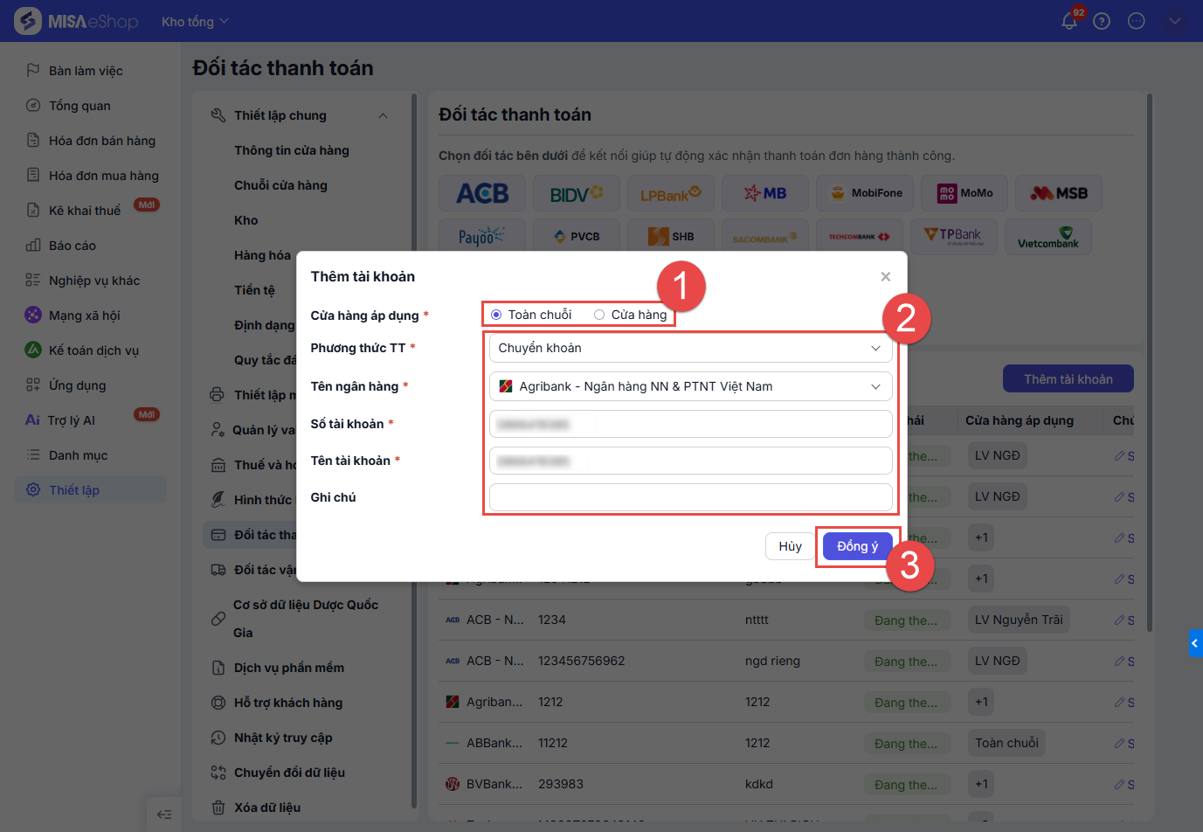Open the Phương thức TT dropdown
The height and width of the screenshot is (832, 1203).
(690, 348)
